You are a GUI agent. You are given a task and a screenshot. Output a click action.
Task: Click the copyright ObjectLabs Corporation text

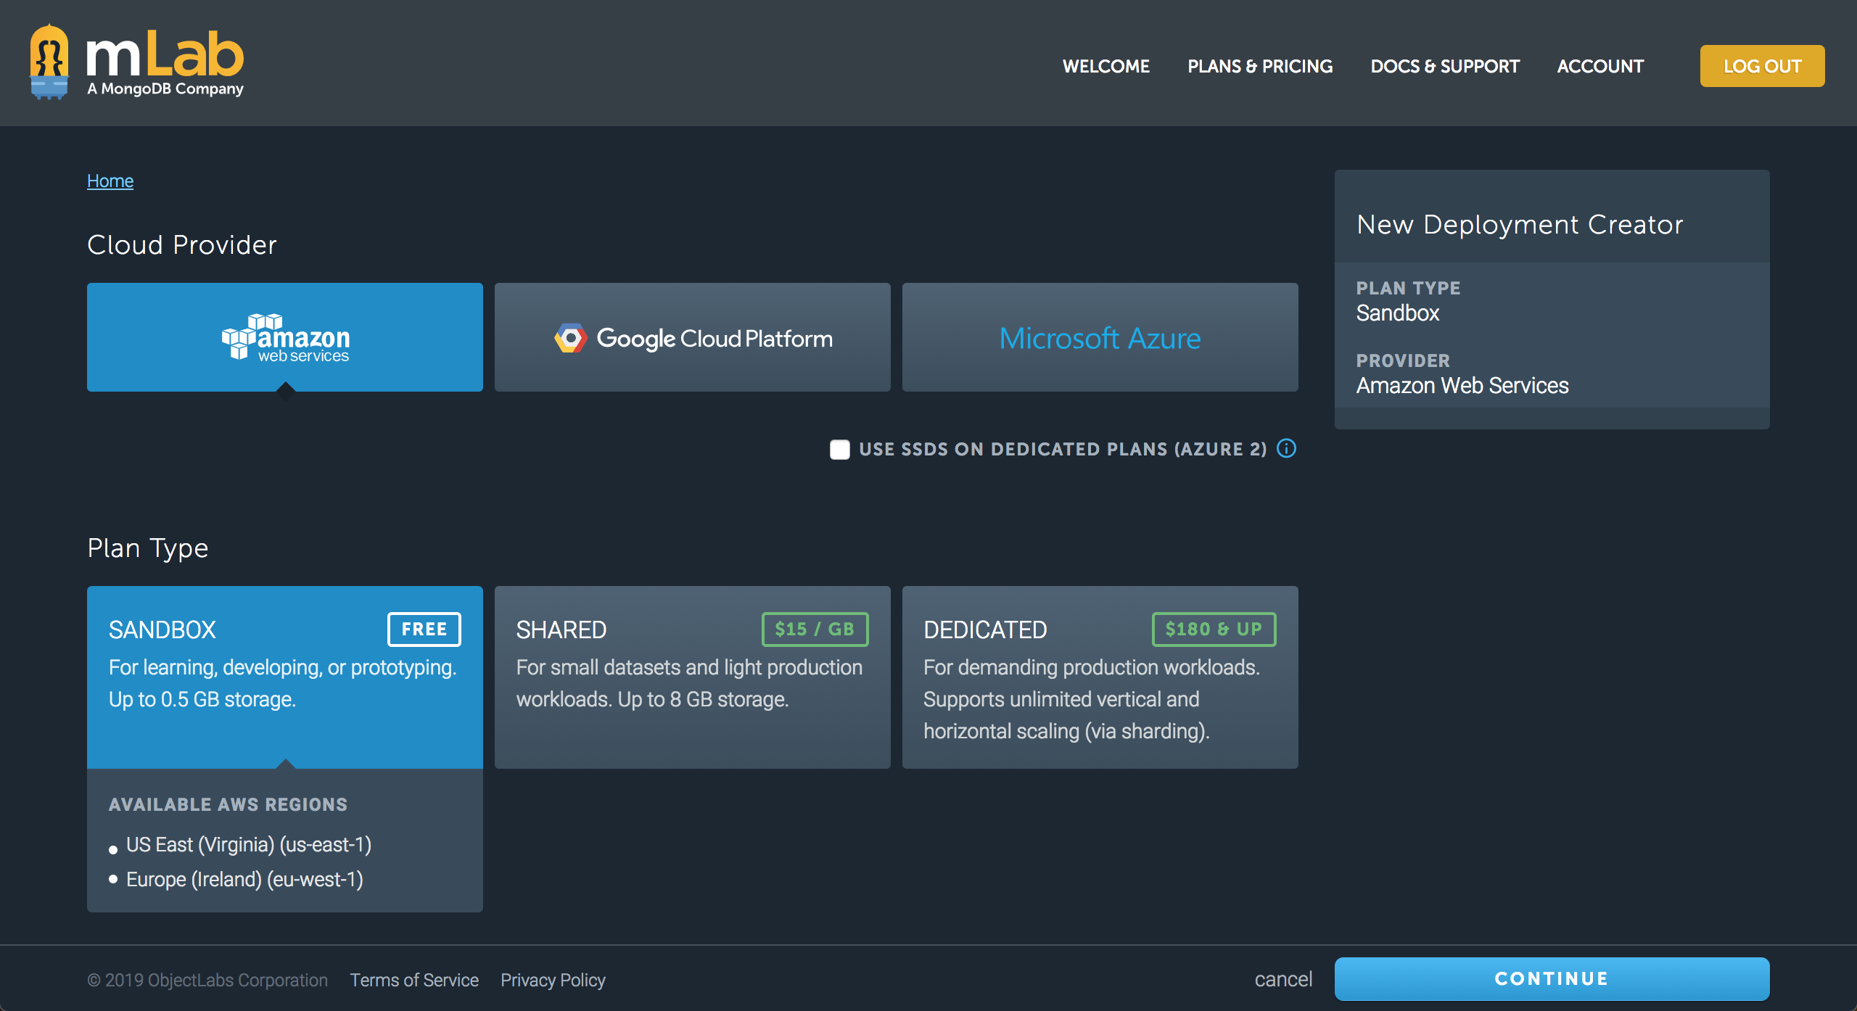click(207, 980)
